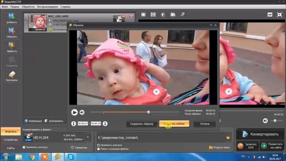Expand the HD H.264 format dropdown
This screenshot has width=286, height=161.
[x=88, y=137]
